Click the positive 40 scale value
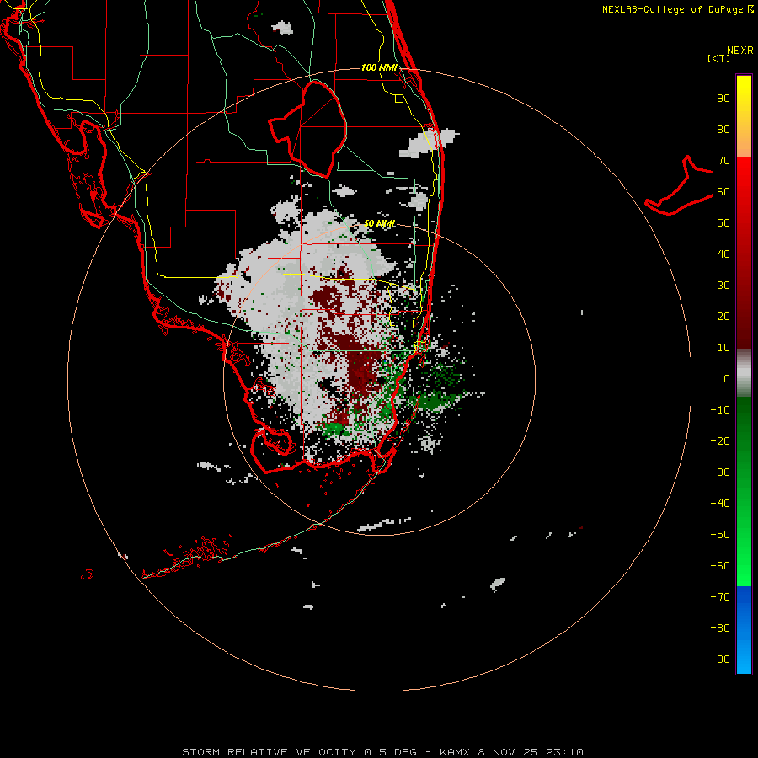 pos(723,254)
